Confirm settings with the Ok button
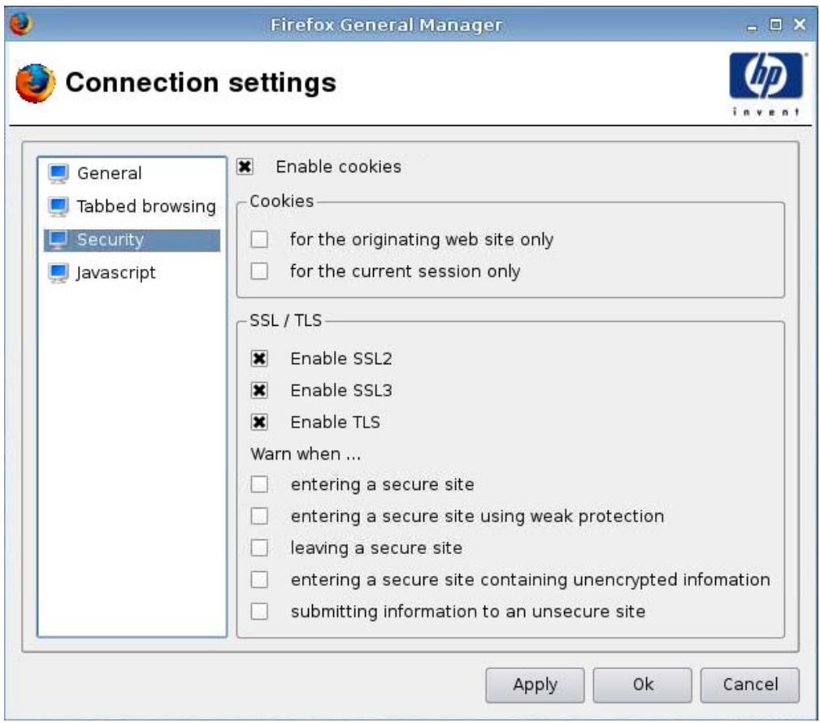The width and height of the screenshot is (820, 723). coord(642,685)
